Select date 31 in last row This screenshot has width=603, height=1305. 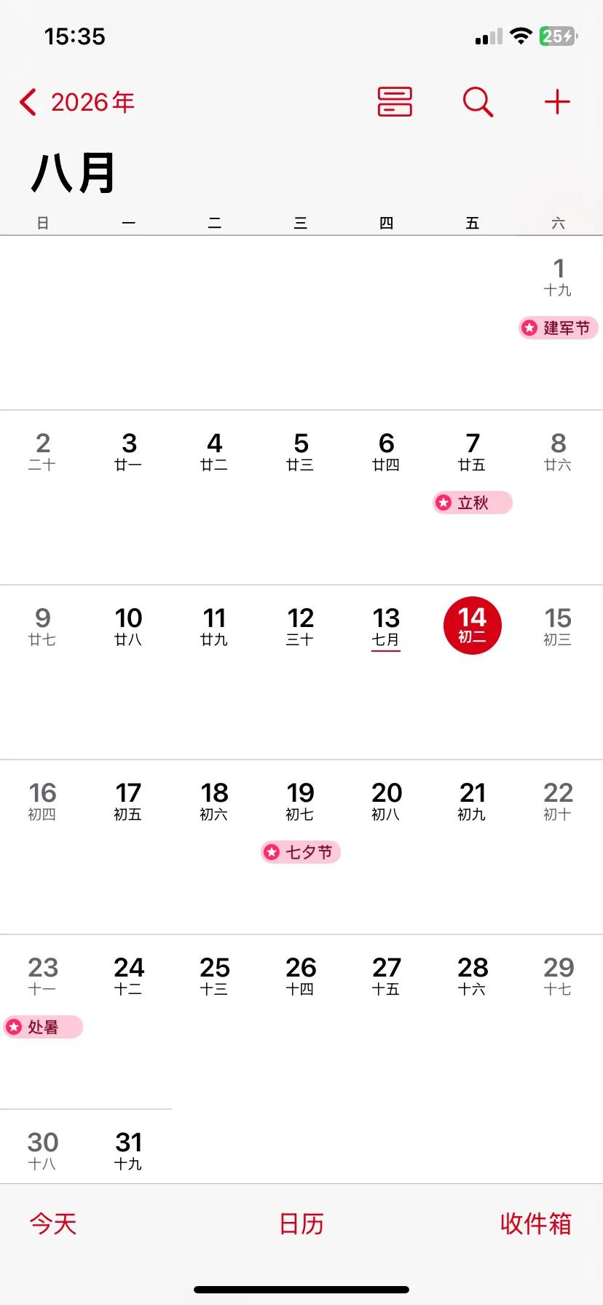pos(128,1150)
